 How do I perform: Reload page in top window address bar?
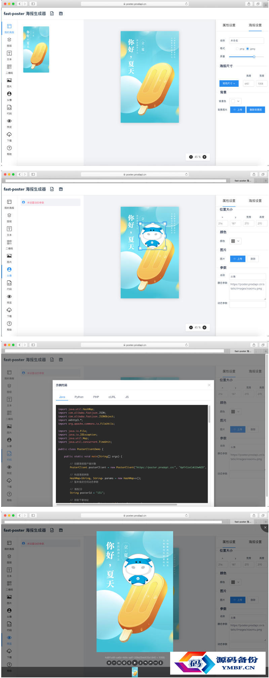coord(186,4)
